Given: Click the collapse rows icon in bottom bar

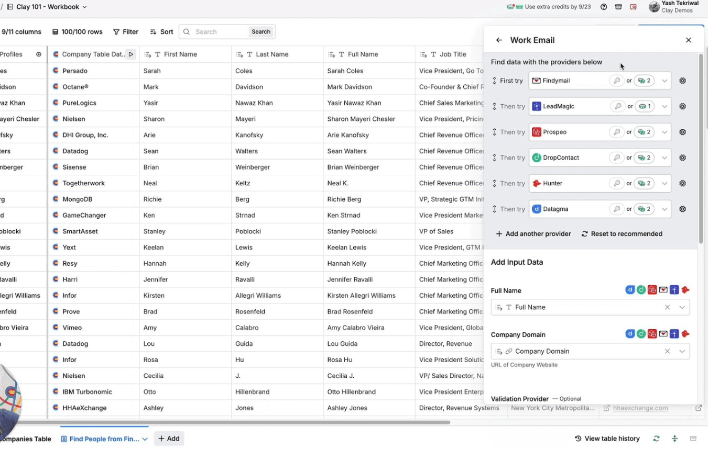Looking at the screenshot, I should click(x=674, y=439).
